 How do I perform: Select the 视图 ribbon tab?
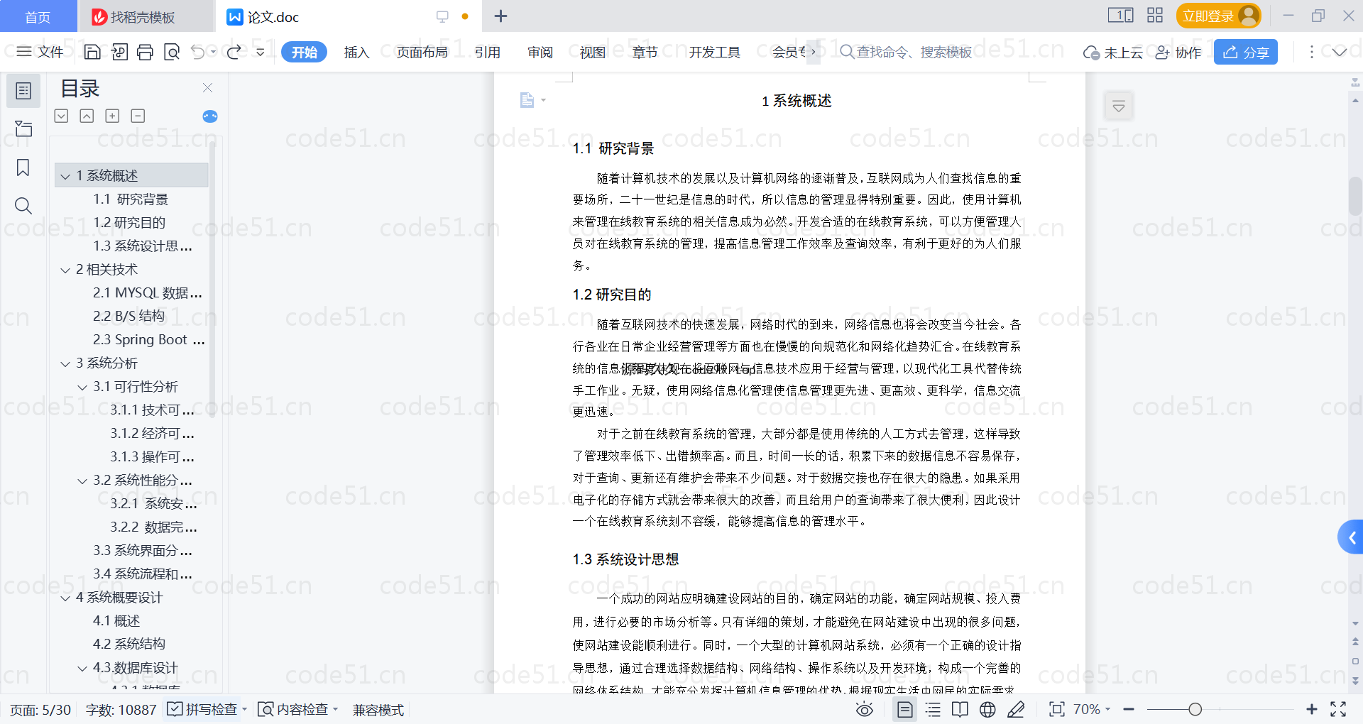593,52
